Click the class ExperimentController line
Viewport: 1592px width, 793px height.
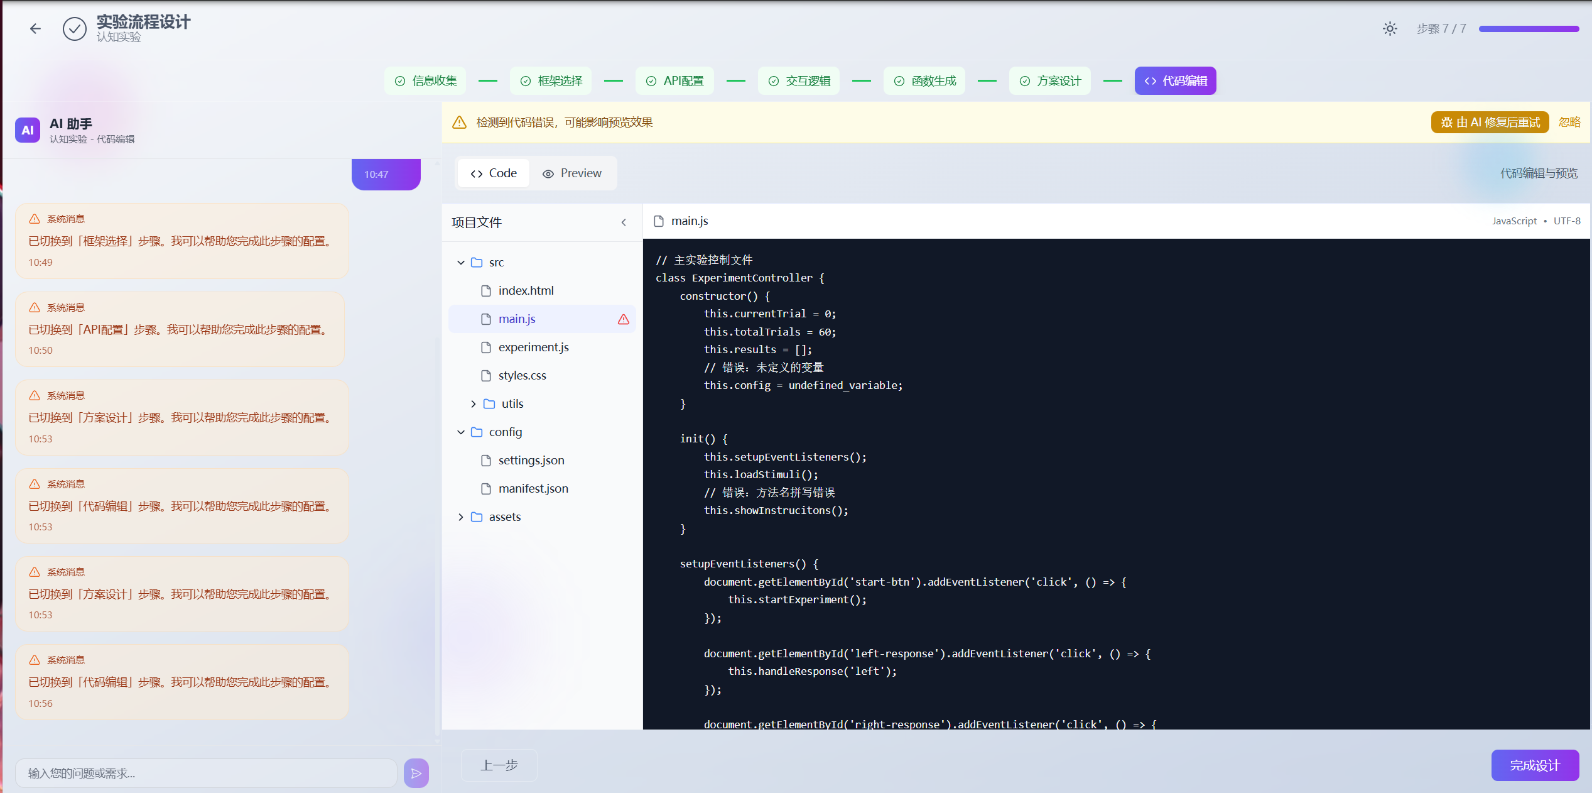pos(740,278)
